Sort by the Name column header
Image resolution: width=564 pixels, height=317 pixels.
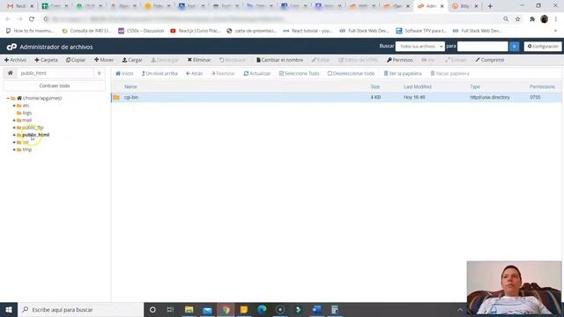pos(130,86)
